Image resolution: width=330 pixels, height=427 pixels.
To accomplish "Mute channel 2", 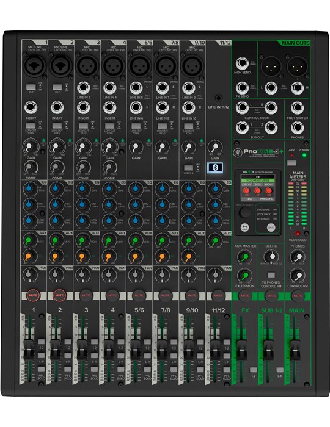I will pyautogui.click(x=59, y=295).
